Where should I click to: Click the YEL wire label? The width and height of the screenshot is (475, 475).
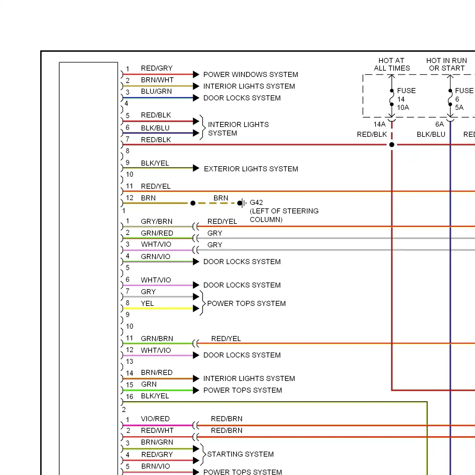(x=147, y=303)
